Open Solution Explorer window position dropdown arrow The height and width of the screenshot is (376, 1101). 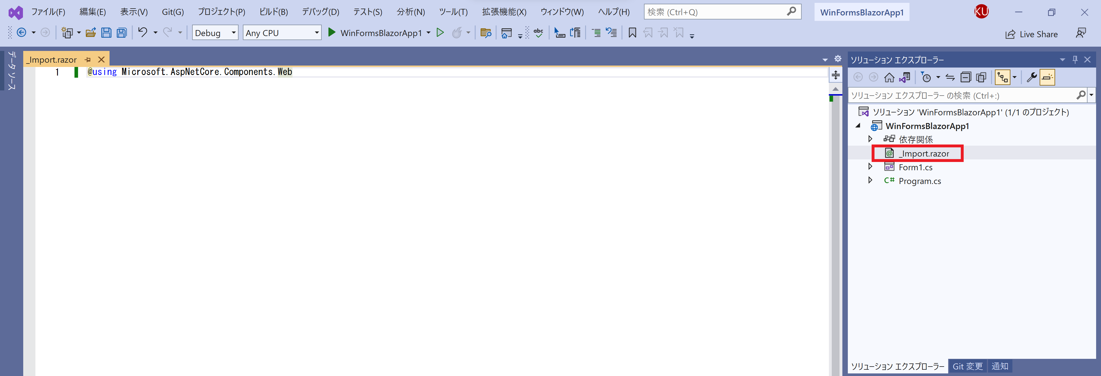pos(1062,60)
